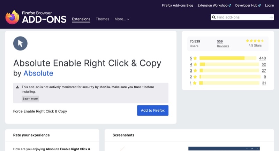Click the Rate your experience heading
279x151 pixels.
31,135
